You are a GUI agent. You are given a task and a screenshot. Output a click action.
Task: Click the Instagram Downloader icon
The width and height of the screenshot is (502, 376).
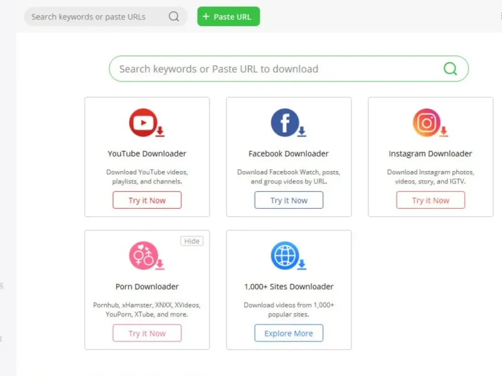click(430, 123)
